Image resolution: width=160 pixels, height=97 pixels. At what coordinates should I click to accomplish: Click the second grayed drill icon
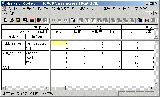tap(119, 20)
